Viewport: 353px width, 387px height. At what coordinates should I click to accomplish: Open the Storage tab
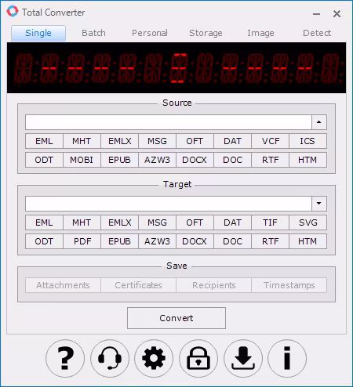(x=206, y=33)
